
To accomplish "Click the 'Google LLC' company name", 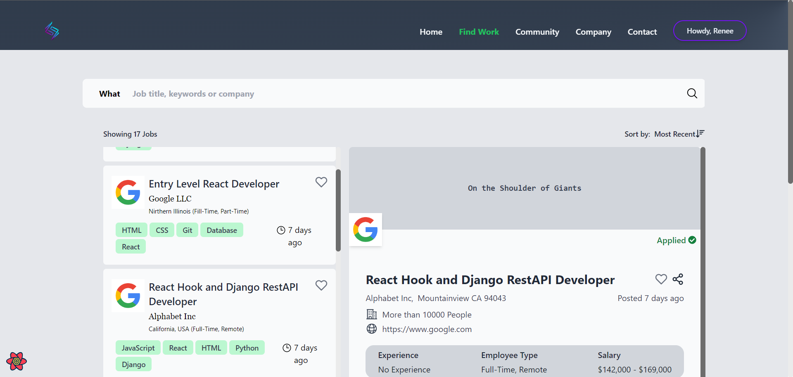I will [170, 199].
